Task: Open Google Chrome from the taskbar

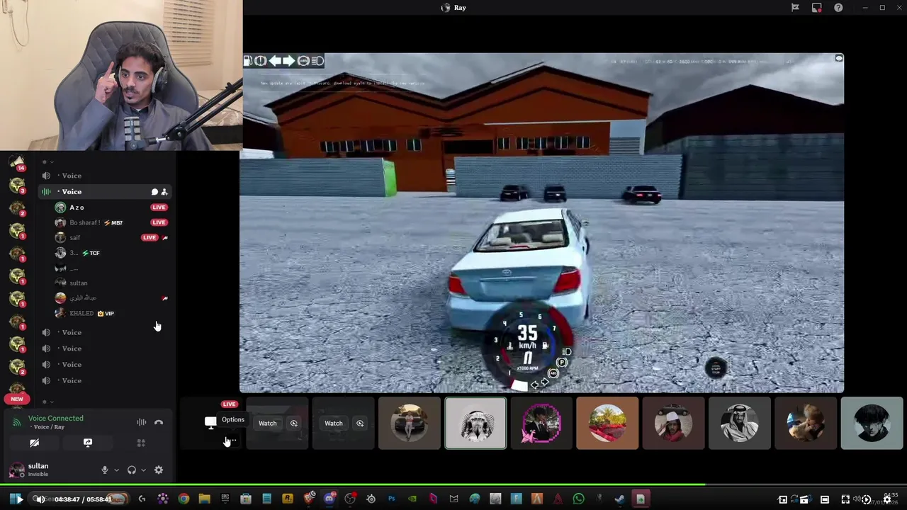Action: tap(184, 499)
